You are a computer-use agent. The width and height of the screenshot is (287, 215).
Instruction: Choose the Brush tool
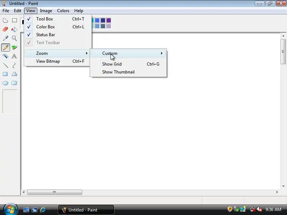pos(14,47)
